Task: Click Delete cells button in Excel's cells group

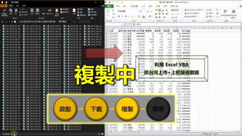Action: coord(210,13)
